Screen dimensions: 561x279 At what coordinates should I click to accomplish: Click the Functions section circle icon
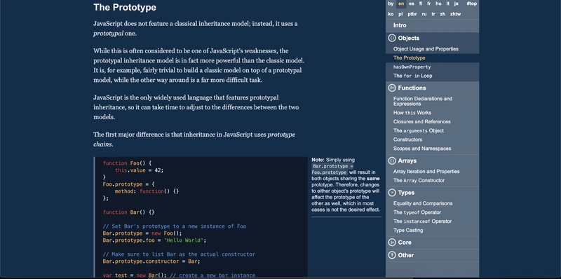tap(392, 88)
